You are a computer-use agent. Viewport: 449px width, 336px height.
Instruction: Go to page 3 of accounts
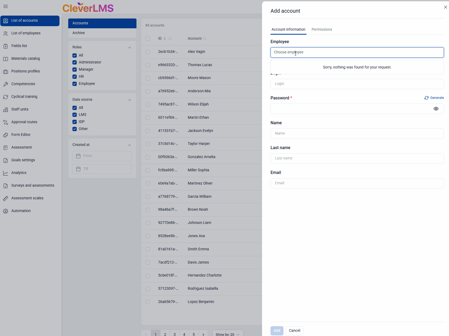tap(175, 334)
